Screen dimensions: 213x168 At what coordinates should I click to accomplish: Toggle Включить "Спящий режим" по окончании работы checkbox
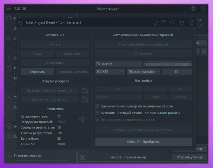(97, 113)
